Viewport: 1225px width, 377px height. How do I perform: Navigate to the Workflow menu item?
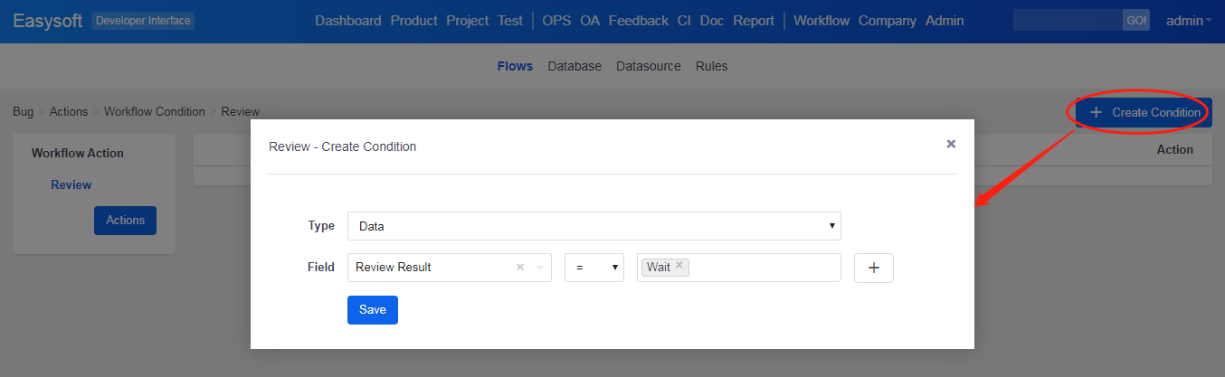coord(821,21)
